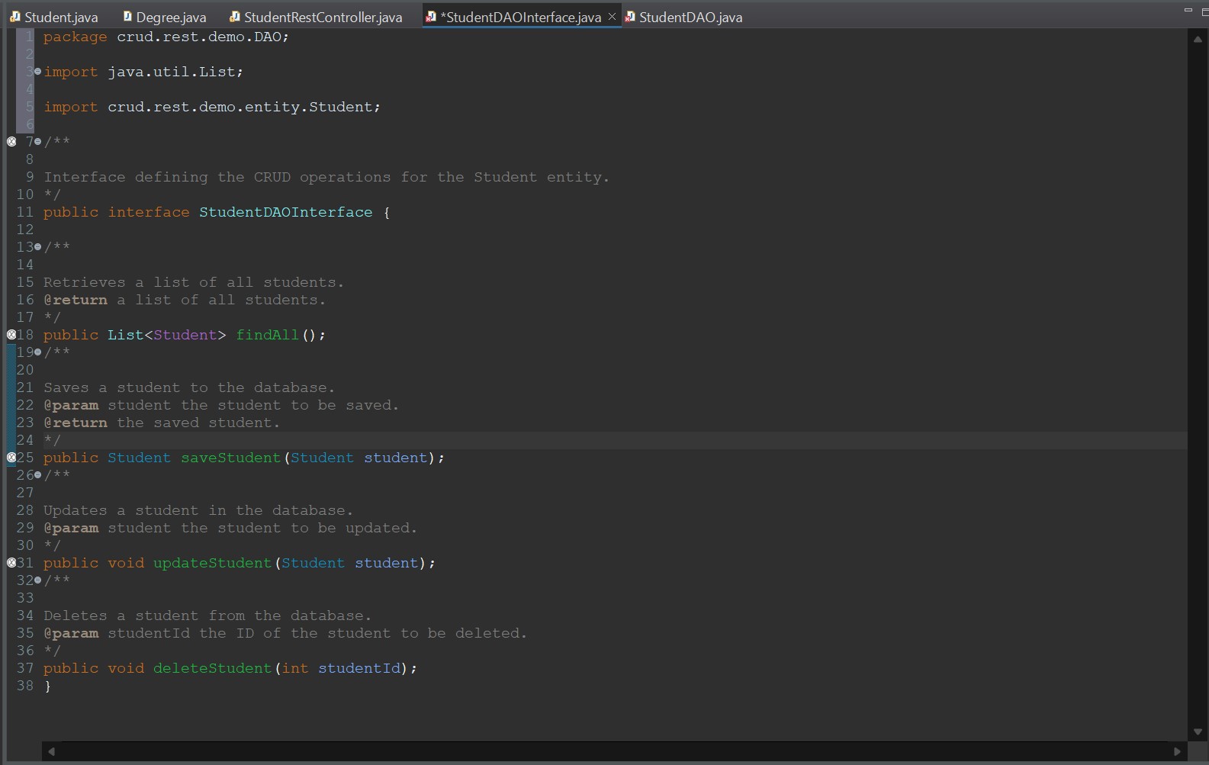Collapse the Javadoc comment at line 26
Image resolution: width=1209 pixels, height=765 pixels.
pos(37,475)
